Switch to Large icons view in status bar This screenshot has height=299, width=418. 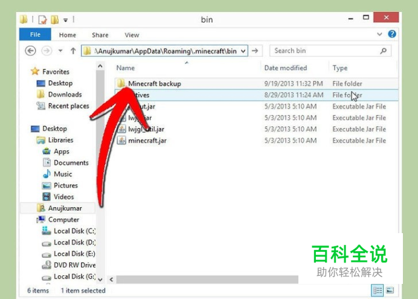tap(390, 291)
